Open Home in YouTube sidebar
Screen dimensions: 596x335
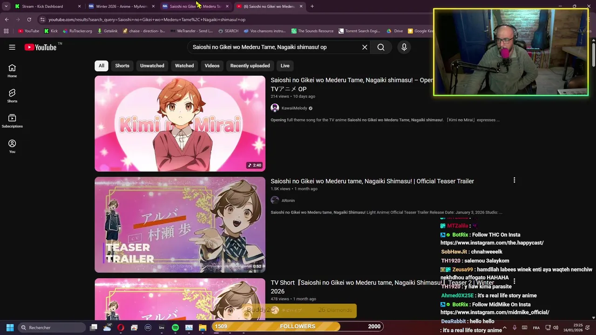pyautogui.click(x=12, y=71)
